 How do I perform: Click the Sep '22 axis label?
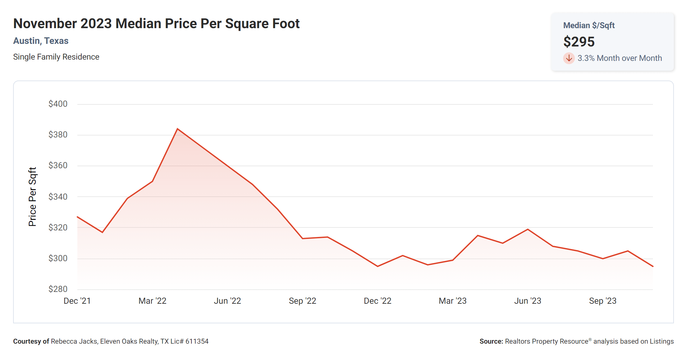coord(303,301)
